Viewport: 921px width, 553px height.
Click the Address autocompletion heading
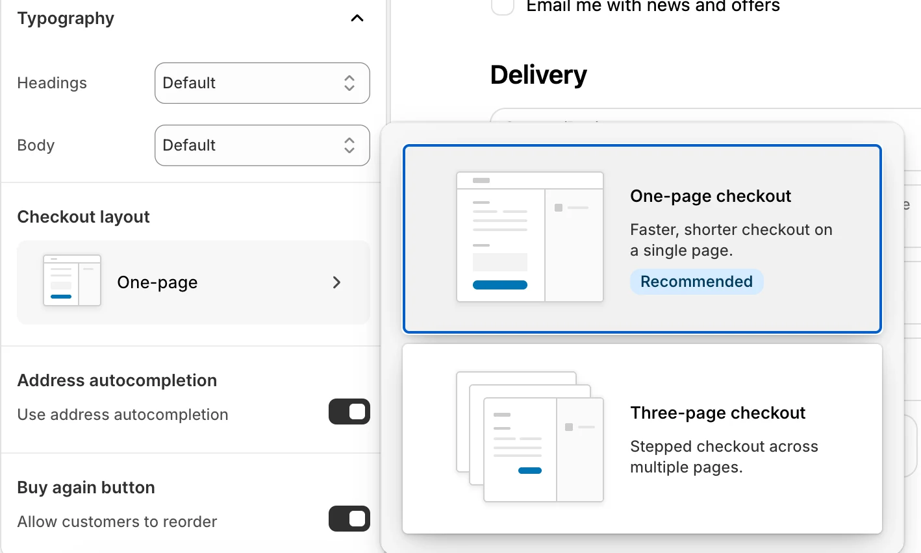coord(117,380)
